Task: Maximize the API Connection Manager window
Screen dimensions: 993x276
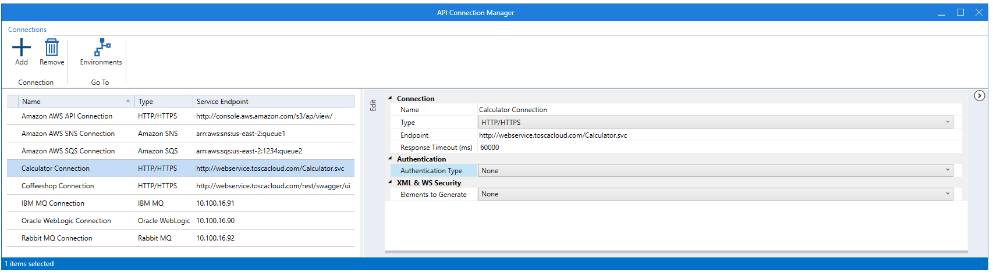Action: pos(960,12)
